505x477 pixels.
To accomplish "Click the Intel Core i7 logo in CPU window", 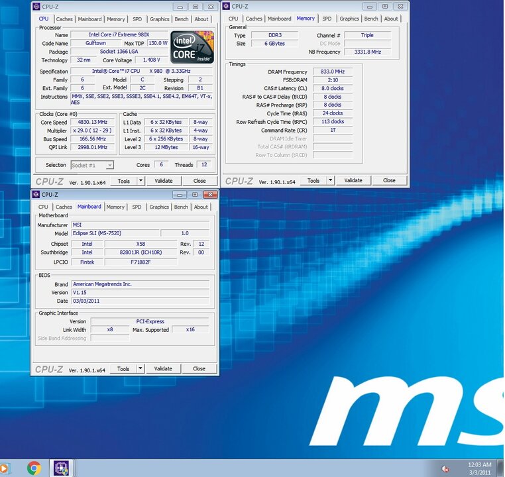I will click(x=192, y=47).
